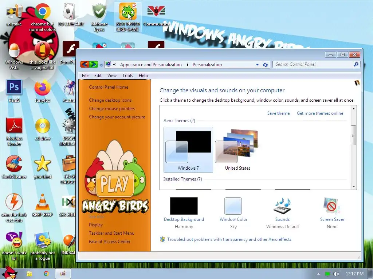
Task: Click Change desktop icons link
Action: pos(110,100)
